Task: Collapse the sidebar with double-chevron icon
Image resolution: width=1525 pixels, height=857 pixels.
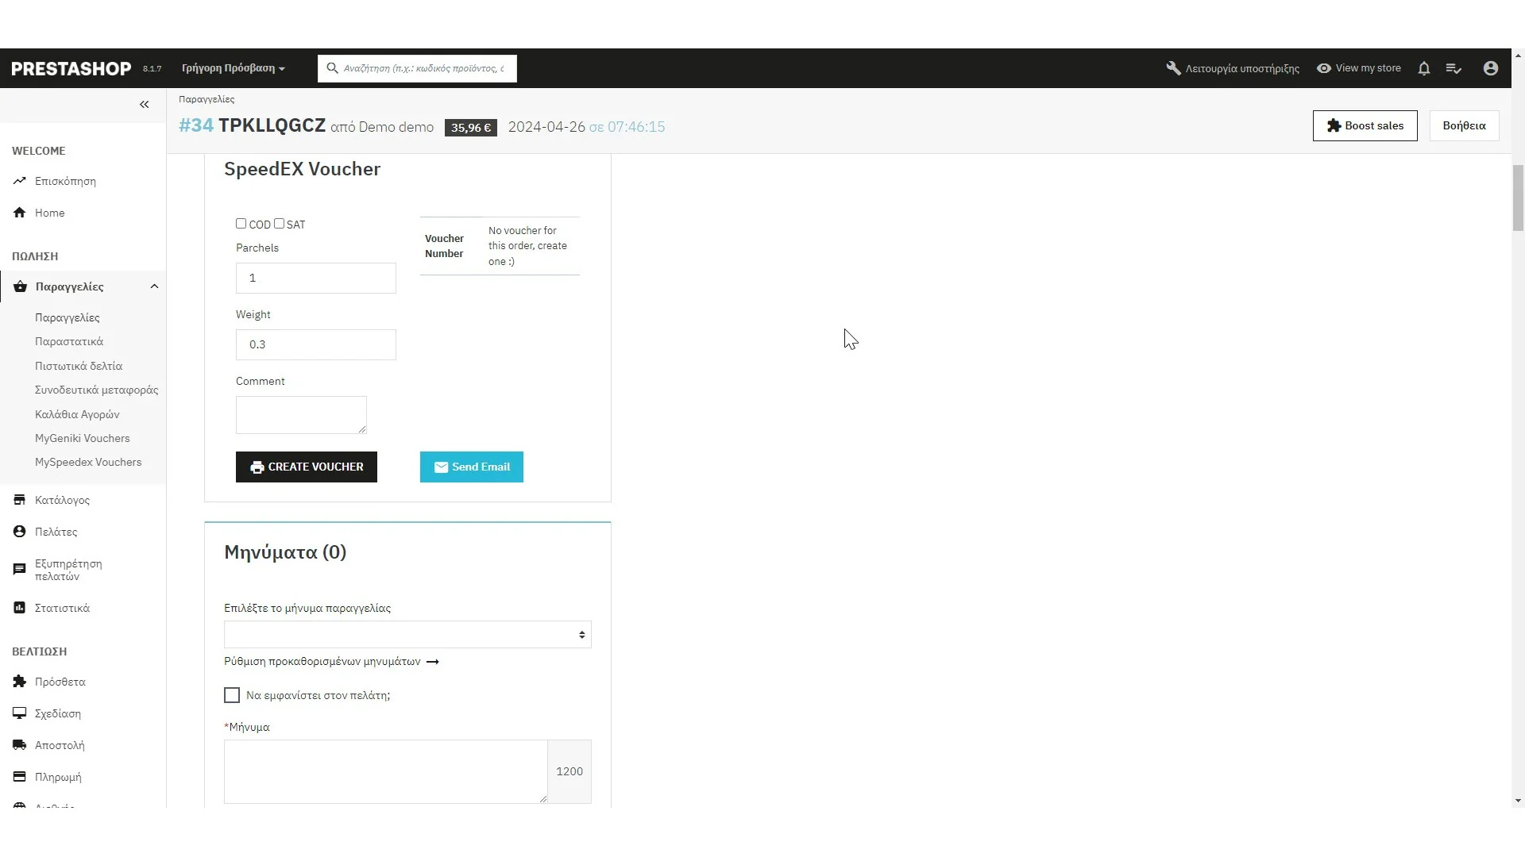Action: tap(145, 105)
